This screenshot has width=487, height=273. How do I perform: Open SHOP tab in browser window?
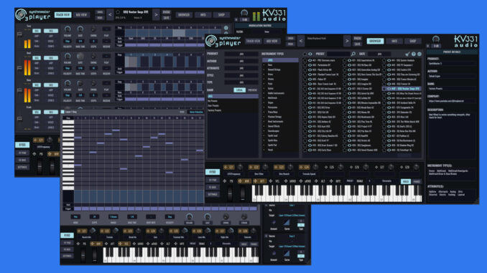click(413, 41)
